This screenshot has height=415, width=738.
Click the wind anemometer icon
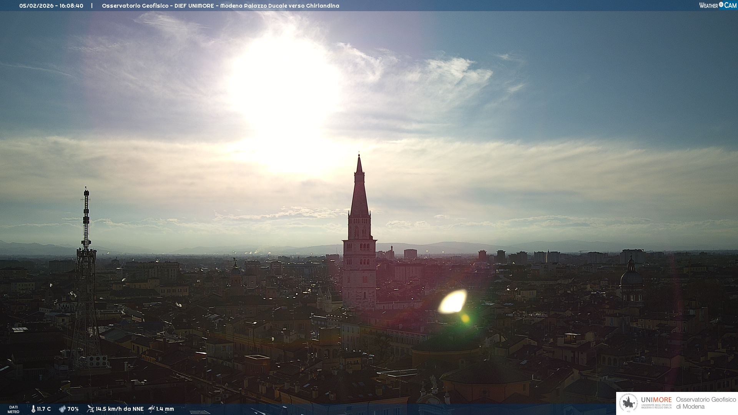90,409
